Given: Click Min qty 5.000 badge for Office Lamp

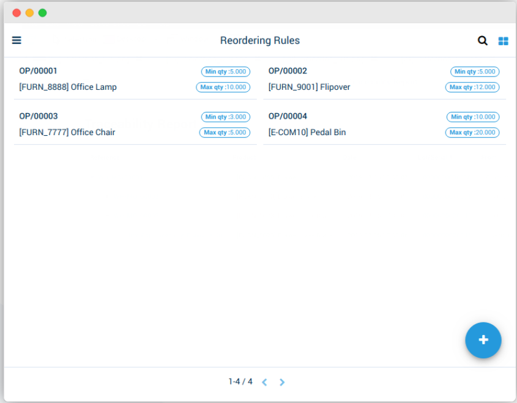Looking at the screenshot, I should pos(226,72).
